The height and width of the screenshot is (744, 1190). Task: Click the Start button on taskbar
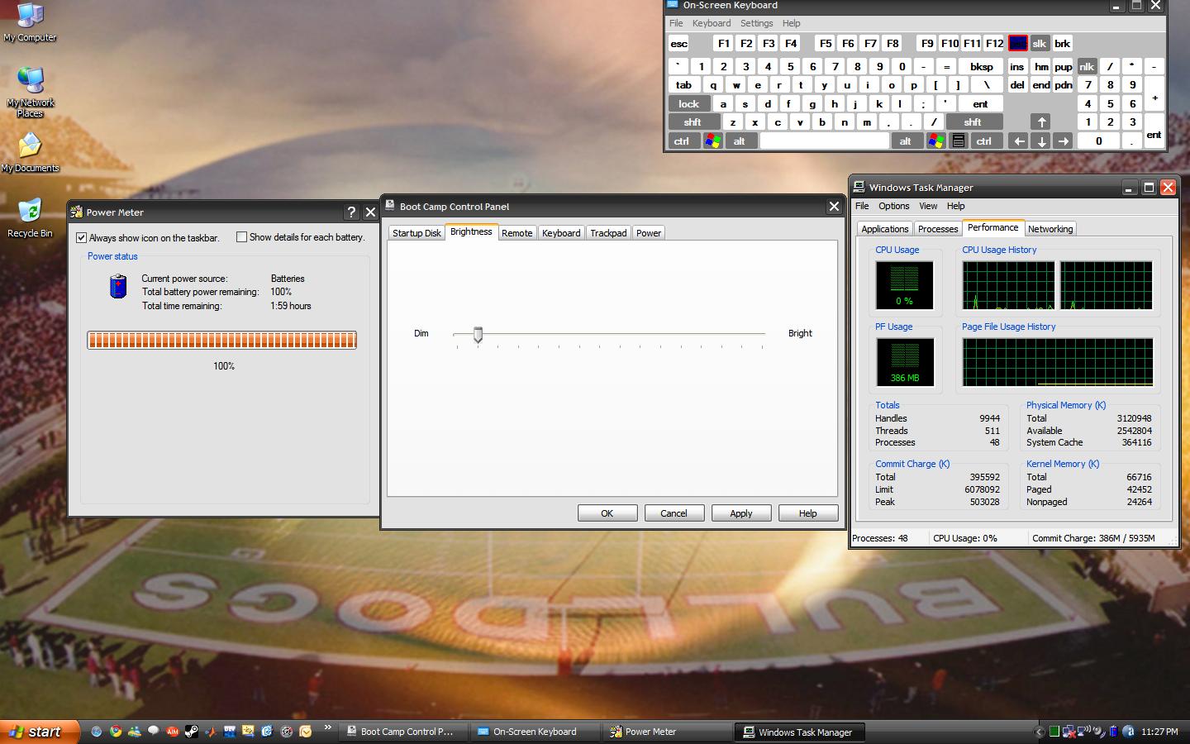click(40, 732)
